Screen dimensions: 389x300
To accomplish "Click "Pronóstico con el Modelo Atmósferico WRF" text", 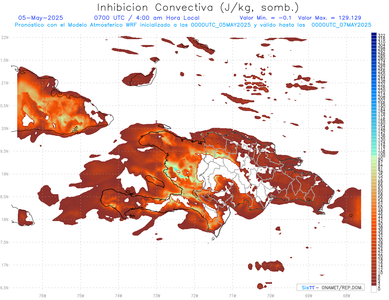I will [x=77, y=25].
